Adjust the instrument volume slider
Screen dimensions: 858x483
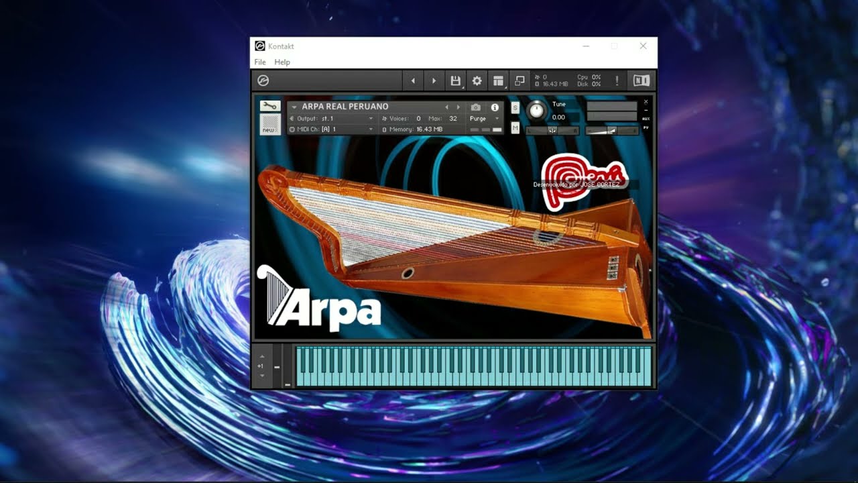(611, 131)
